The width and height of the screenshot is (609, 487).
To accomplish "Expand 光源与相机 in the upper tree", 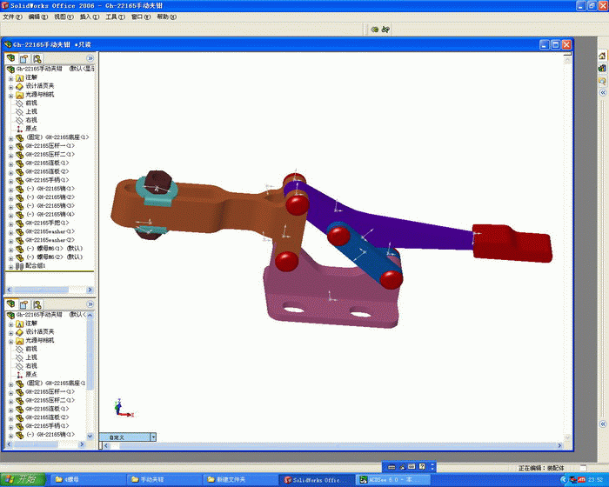I will 10,95.
